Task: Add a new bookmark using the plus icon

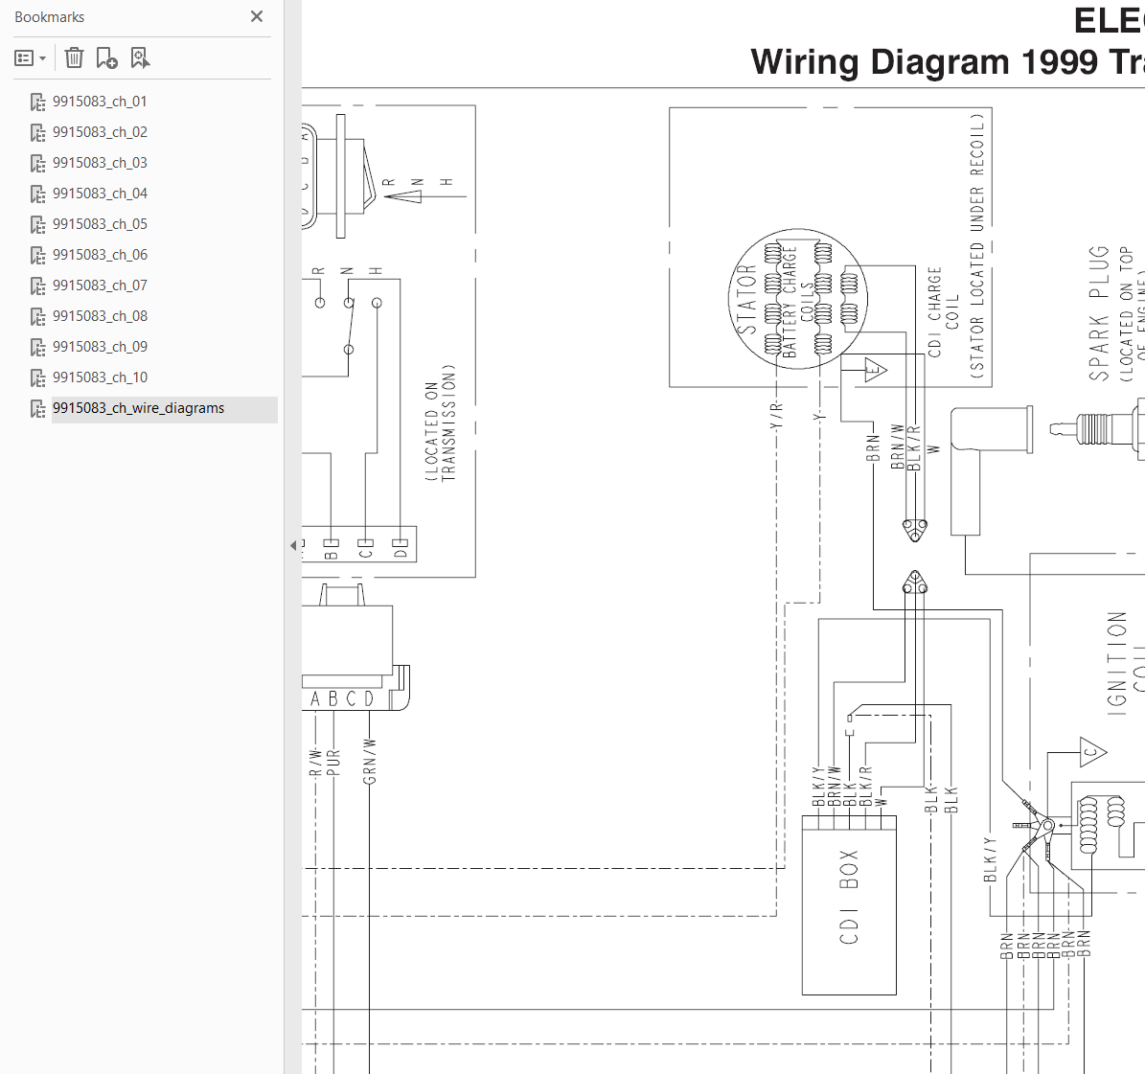Action: [x=106, y=58]
